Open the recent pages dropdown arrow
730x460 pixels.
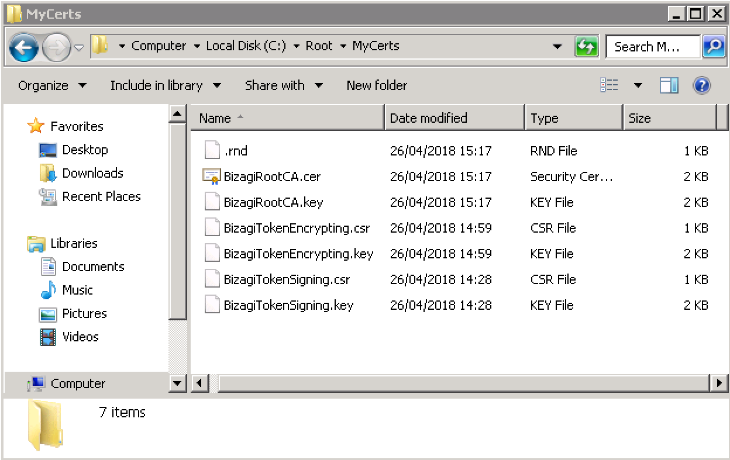79,47
